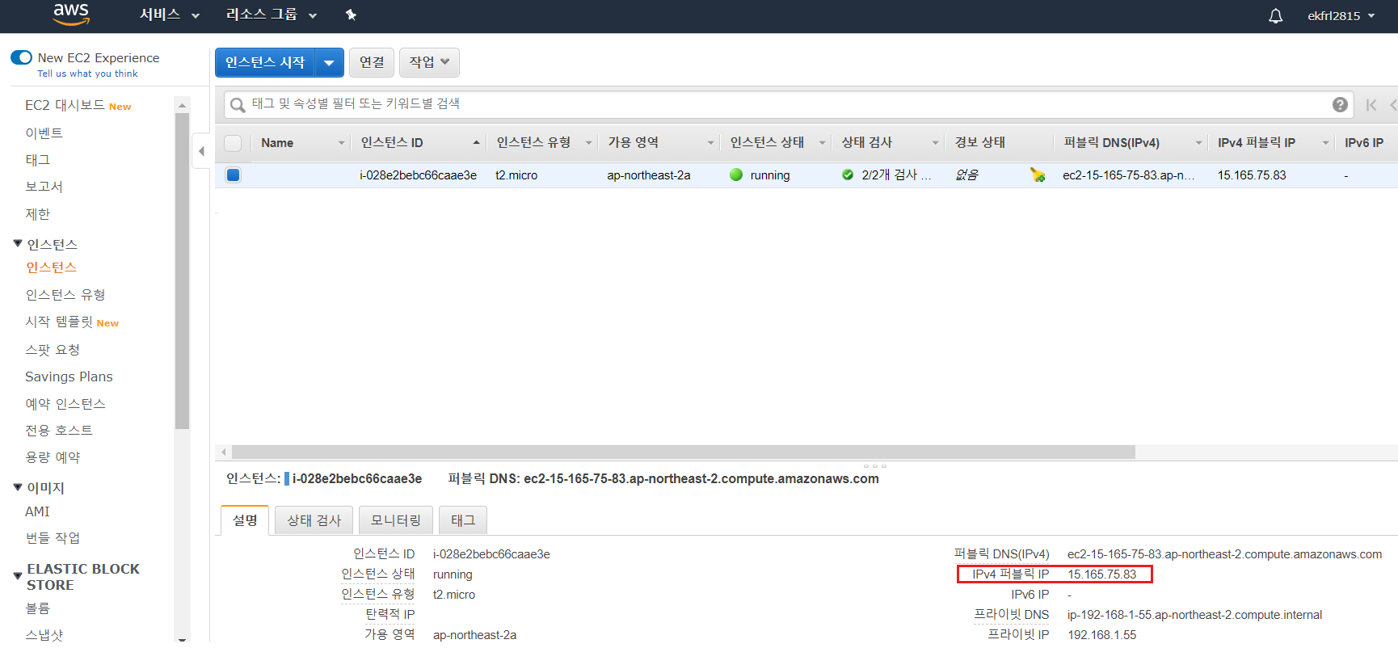Open 이벤트 in sidebar
1398x648 pixels.
[44, 133]
